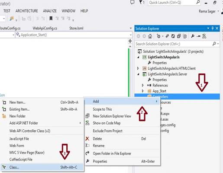Image resolution: width=223 pixels, height=173 pixels.
Task: Click the Find in Files toolbar icon
Action: tap(11, 19)
